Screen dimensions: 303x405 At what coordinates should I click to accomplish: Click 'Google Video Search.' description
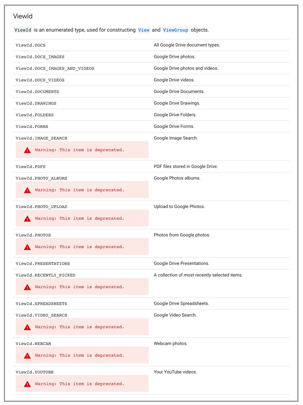(x=175, y=315)
